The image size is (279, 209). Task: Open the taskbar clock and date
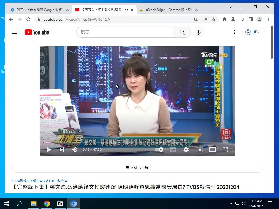(x=256, y=204)
